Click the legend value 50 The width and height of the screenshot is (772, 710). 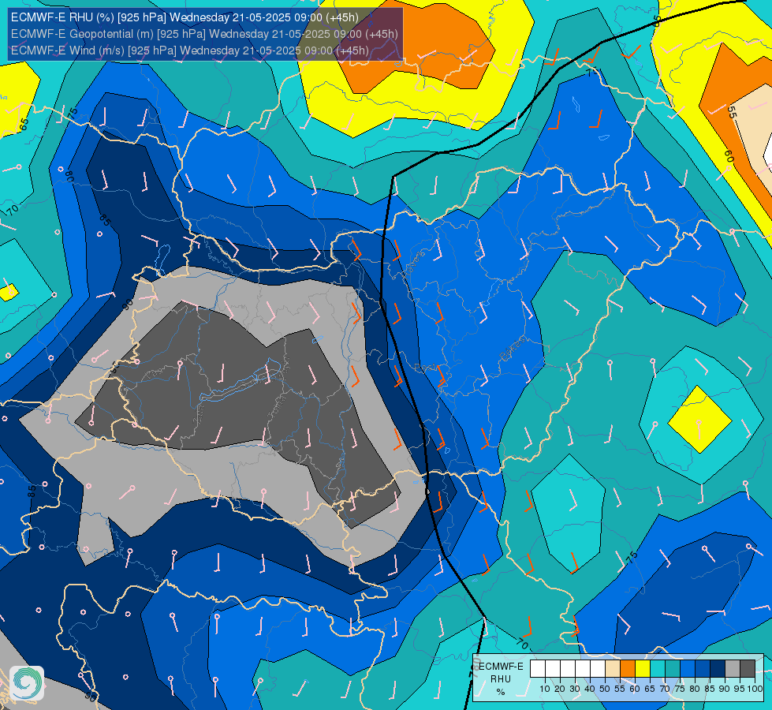[605, 689]
